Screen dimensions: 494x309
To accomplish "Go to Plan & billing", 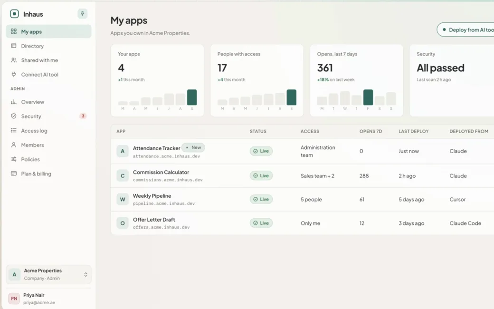I will tap(48, 174).
